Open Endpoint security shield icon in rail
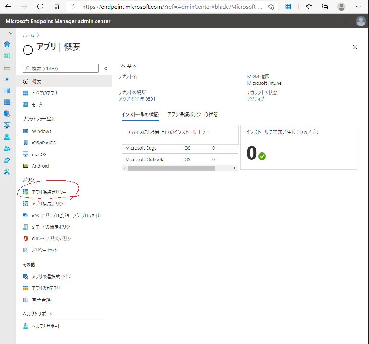The image size is (369, 344). (x=7, y=114)
